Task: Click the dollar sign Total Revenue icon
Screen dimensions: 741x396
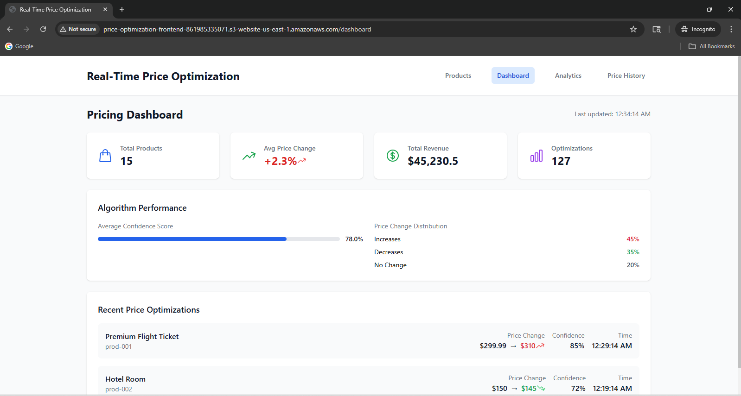Action: tap(393, 156)
